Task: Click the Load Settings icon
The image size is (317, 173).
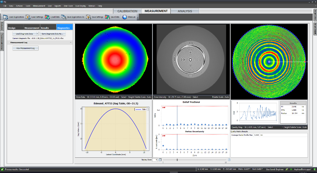Action: (x=28, y=17)
